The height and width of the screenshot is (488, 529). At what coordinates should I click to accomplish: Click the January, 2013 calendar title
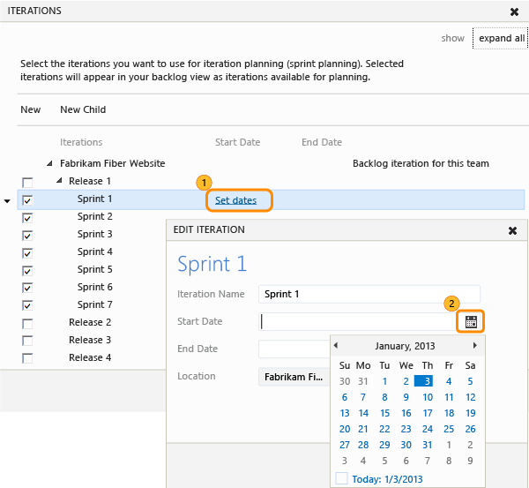pyautogui.click(x=405, y=346)
